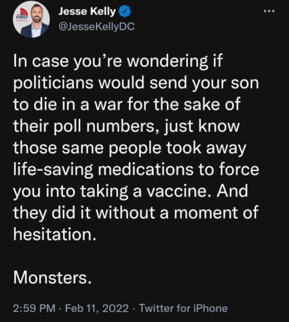Screen dimensions: 289x322
Task: Click the @JesseKellyDC handle
Action: point(97,26)
